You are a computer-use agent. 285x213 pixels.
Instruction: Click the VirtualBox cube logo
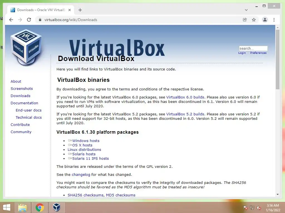click(26, 47)
